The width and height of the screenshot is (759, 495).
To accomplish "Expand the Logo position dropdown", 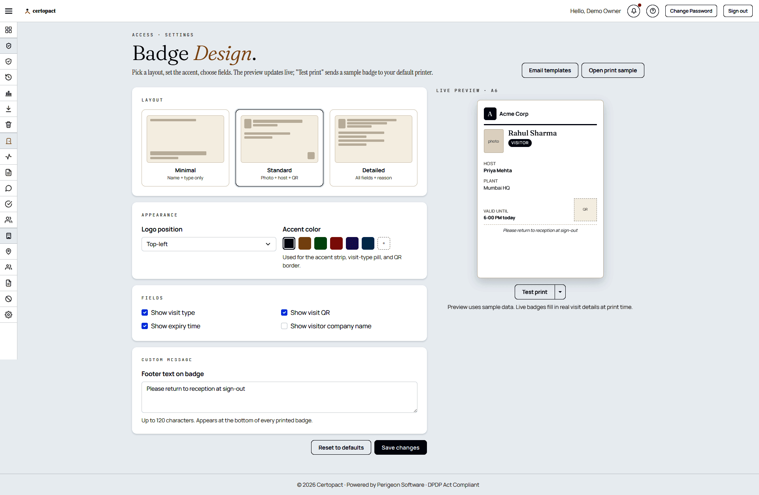I will 209,244.
